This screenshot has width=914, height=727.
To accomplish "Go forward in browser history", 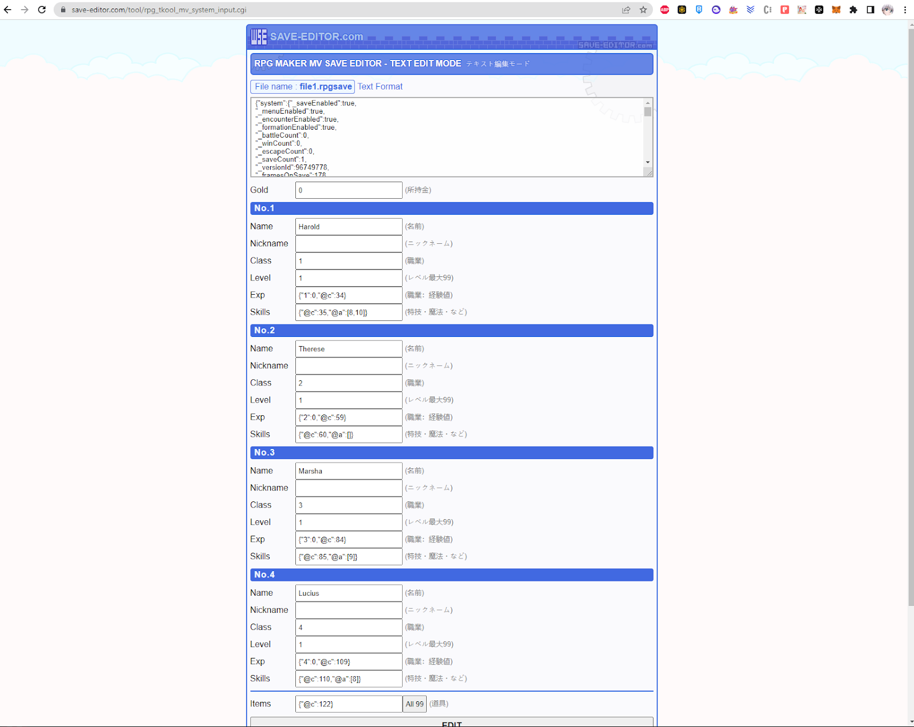I will (x=25, y=10).
